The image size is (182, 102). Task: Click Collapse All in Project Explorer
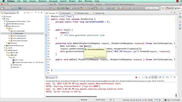25,13
